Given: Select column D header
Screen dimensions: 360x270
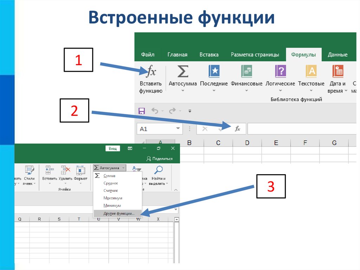Looking at the screenshot, I should pos(247,143).
